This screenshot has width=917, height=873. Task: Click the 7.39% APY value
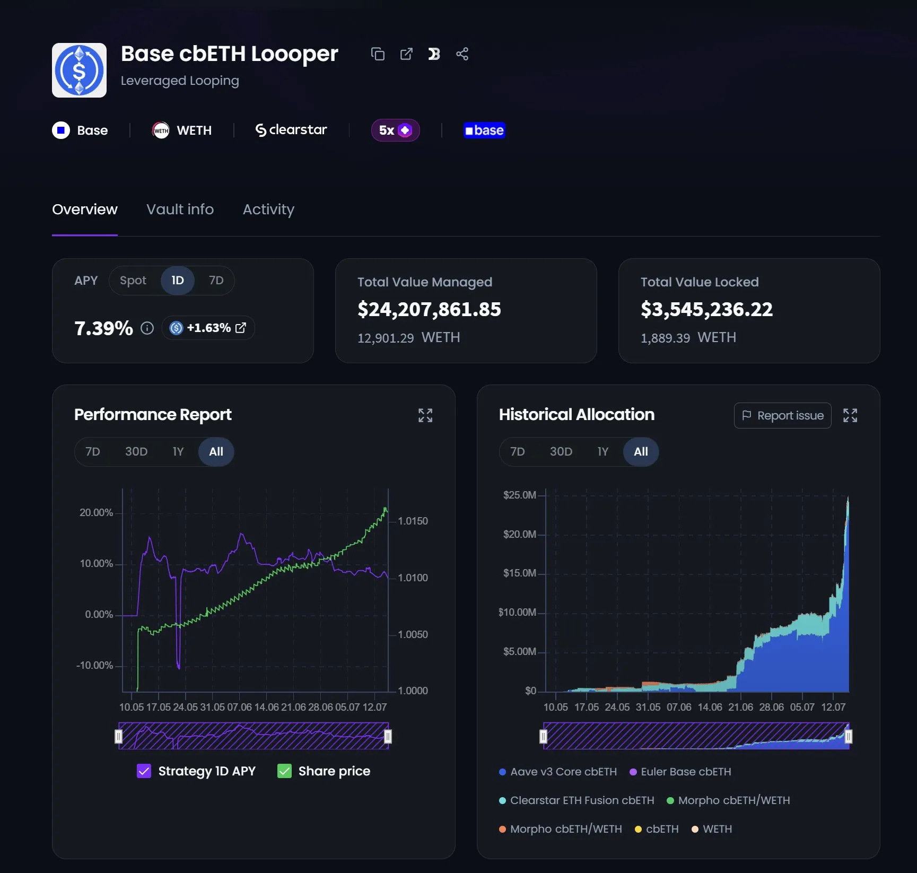pyautogui.click(x=103, y=328)
